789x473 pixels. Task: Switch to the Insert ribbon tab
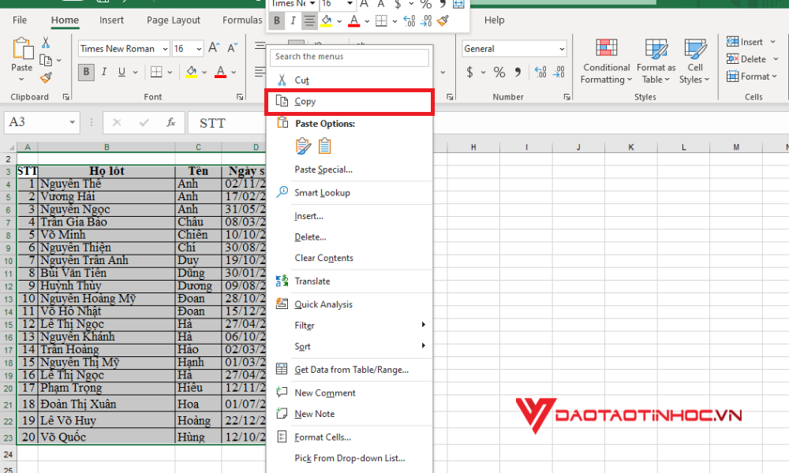tap(111, 20)
